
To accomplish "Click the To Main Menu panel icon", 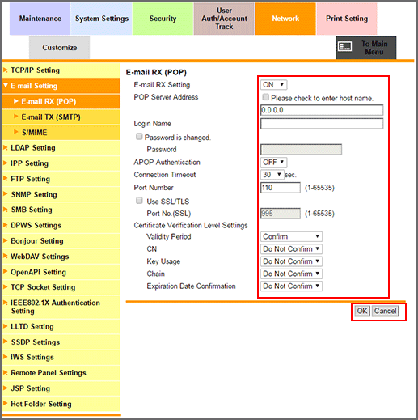I will point(345,47).
